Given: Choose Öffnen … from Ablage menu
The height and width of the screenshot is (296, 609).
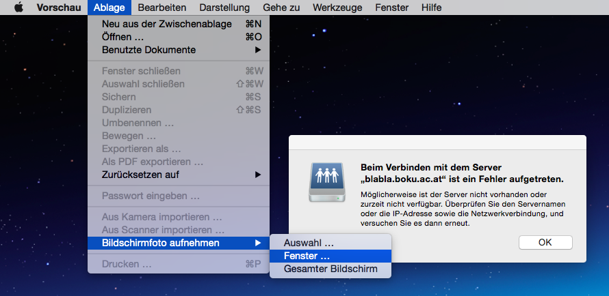Looking at the screenshot, I should tap(179, 37).
